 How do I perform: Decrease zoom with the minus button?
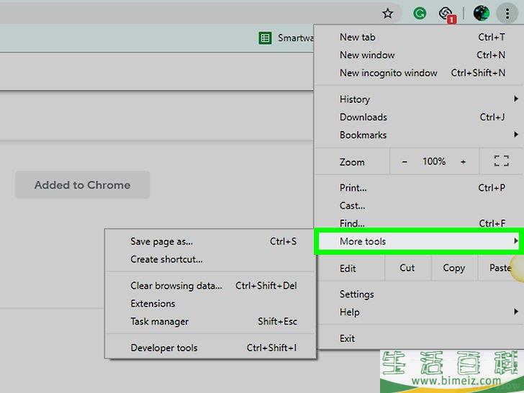pyautogui.click(x=405, y=162)
